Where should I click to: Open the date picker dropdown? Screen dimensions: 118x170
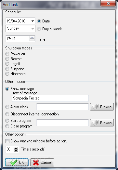pyautogui.click(x=33, y=21)
